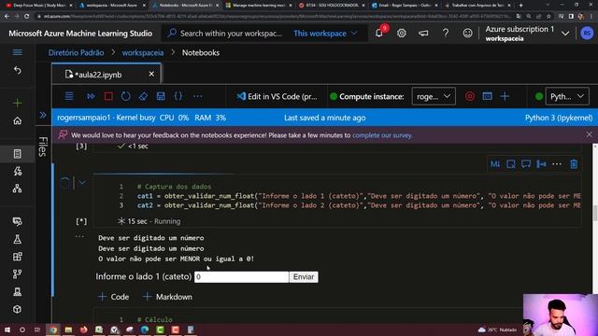Open File Explorer in taskbar
This screenshot has width=598, height=336.
tap(68, 329)
